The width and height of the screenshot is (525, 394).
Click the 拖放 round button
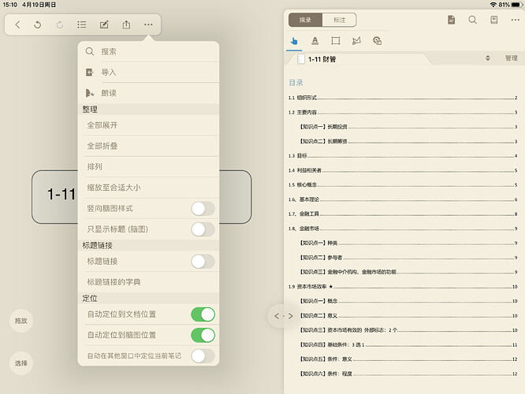click(x=21, y=321)
